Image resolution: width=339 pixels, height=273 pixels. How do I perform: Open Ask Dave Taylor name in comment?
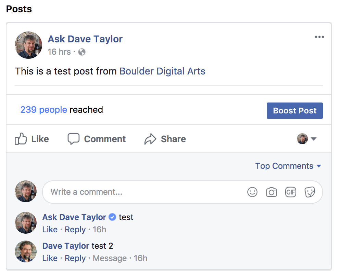[x=74, y=217]
